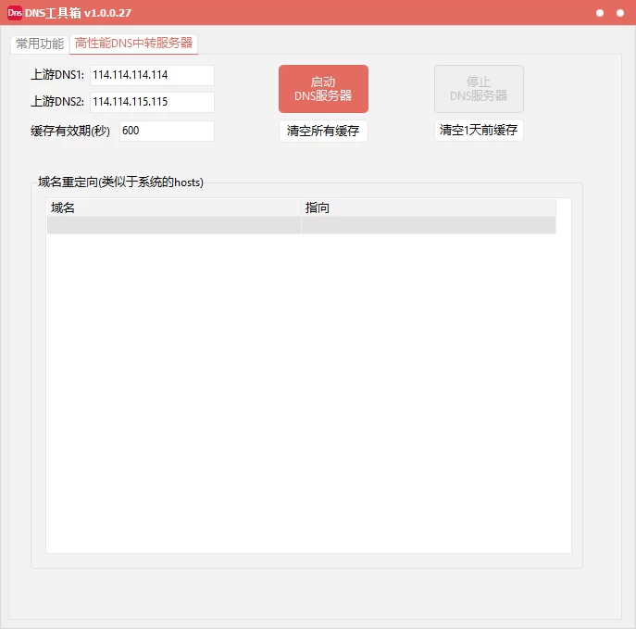
Task: Click the left white dot window control
Action: [600, 13]
